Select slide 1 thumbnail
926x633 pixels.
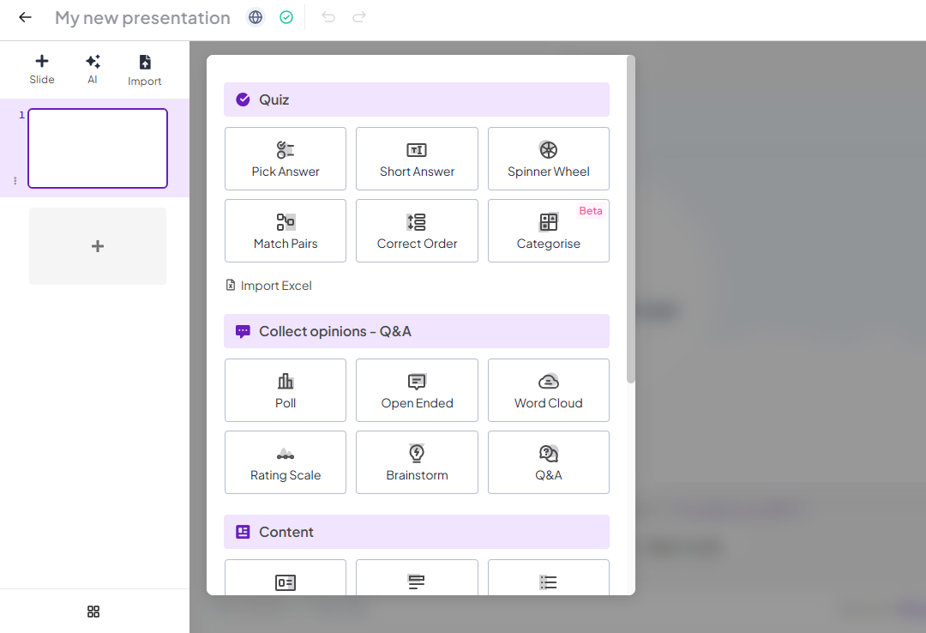click(98, 148)
